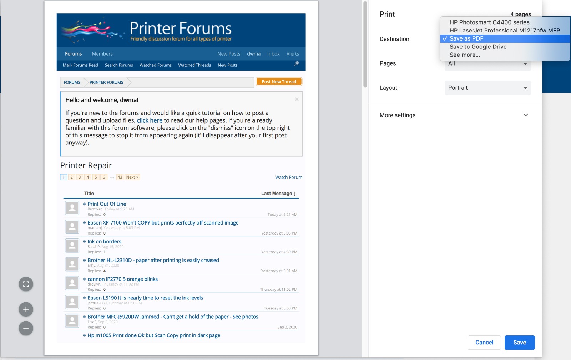
Task: Open dwma user menu
Action: pos(254,54)
